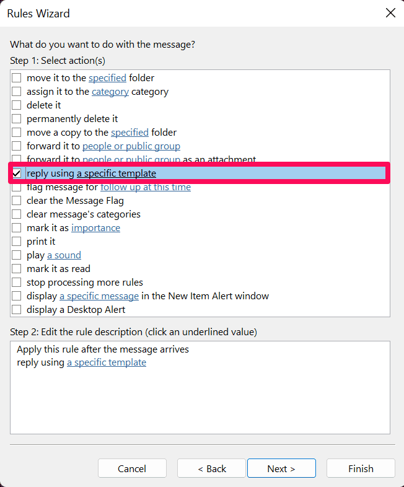Uncheck 'reply using a specific template' checkbox

click(x=17, y=173)
